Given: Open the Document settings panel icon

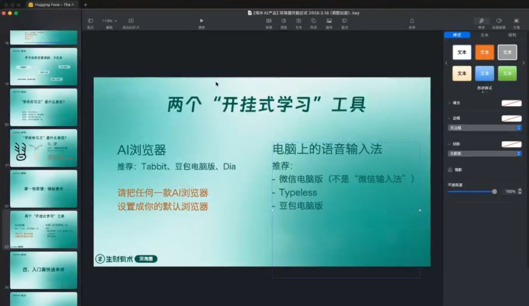Looking at the screenshot, I should pos(516,21).
